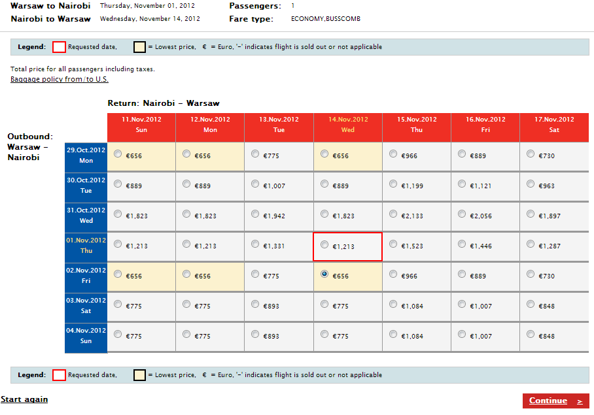Select €889 fare: 29 Oct out, 16 Nov return
Image resolution: width=594 pixels, height=415 pixels.
coord(462,154)
